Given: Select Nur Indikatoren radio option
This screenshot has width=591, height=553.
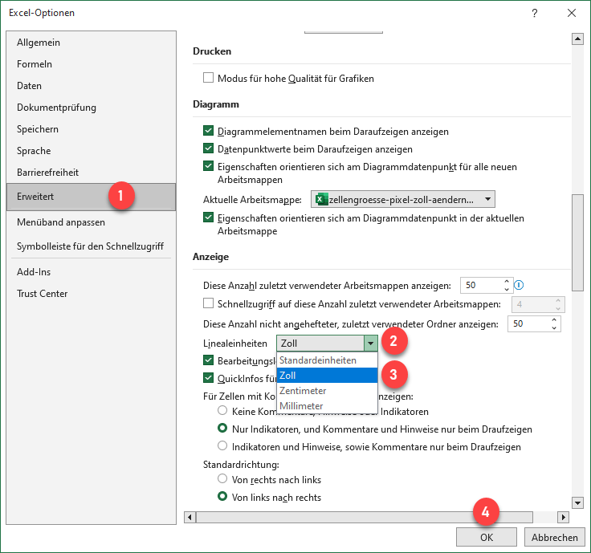Looking at the screenshot, I should coord(222,428).
